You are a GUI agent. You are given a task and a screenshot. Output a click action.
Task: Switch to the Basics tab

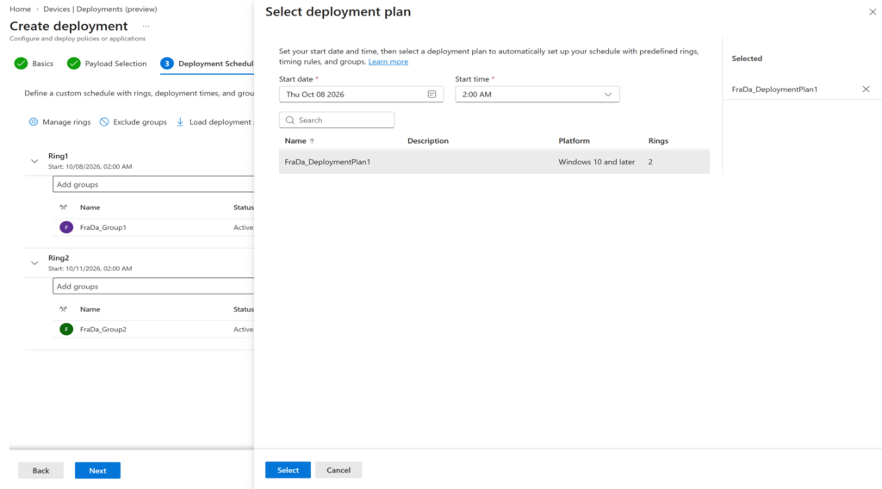(x=34, y=64)
